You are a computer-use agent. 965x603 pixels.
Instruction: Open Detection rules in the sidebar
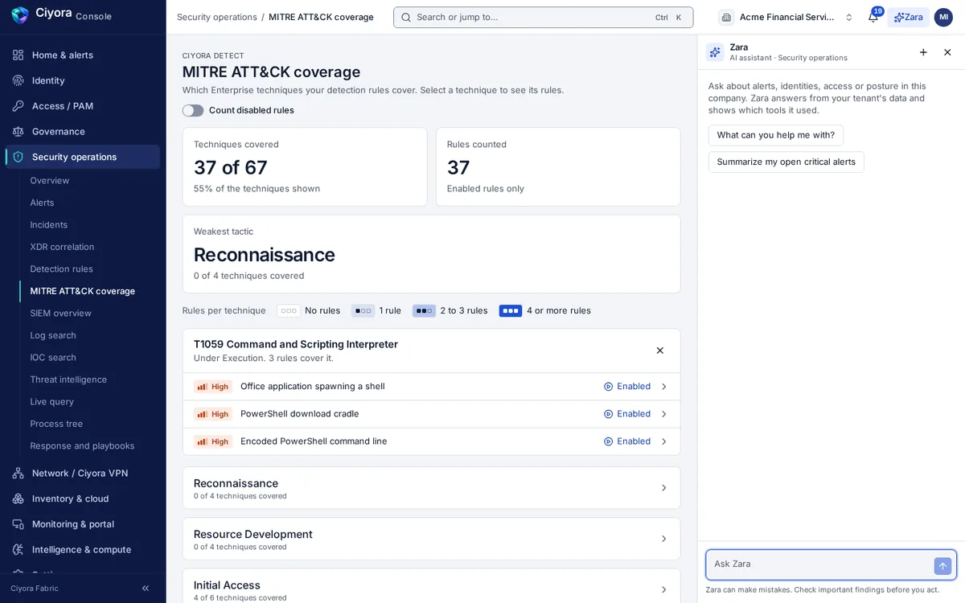(61, 269)
